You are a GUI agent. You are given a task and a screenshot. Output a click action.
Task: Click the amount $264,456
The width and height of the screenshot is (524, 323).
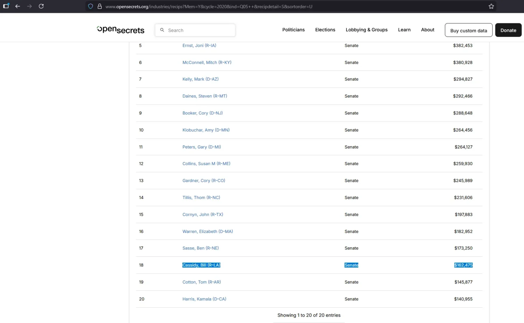[x=463, y=130]
